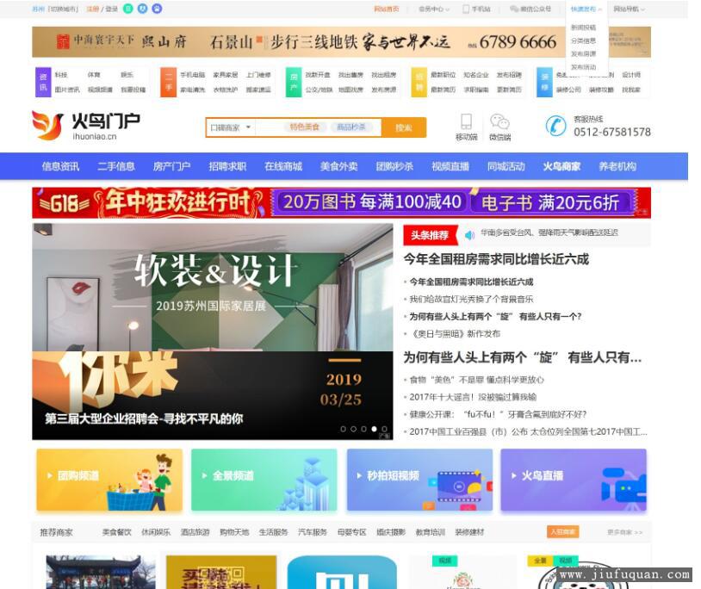Click the yellow 招聘 category block
This screenshot has width=701, height=589.
point(419,82)
